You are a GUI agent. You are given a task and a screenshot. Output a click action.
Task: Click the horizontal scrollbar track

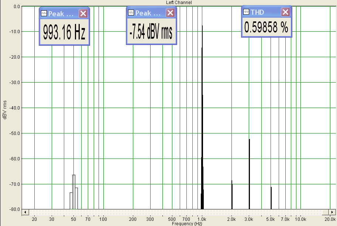point(179,212)
